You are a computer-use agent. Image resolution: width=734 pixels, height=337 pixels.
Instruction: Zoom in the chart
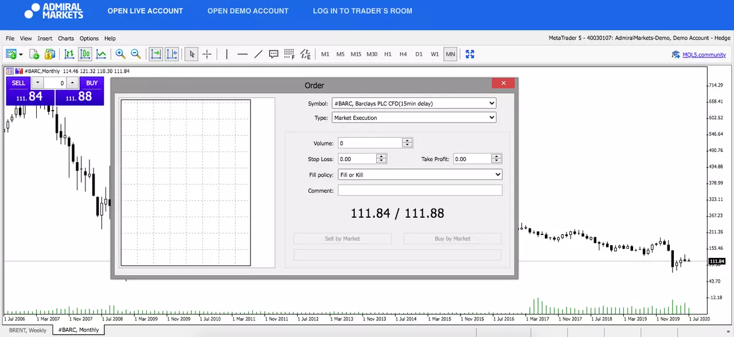pos(120,54)
